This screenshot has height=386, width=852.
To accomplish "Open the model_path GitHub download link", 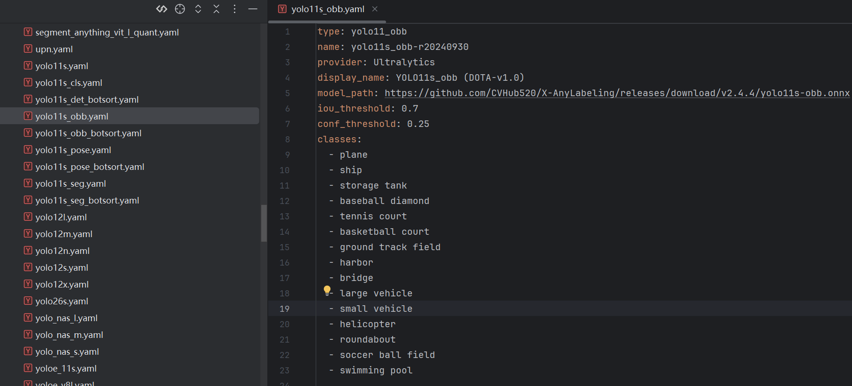I will point(617,93).
